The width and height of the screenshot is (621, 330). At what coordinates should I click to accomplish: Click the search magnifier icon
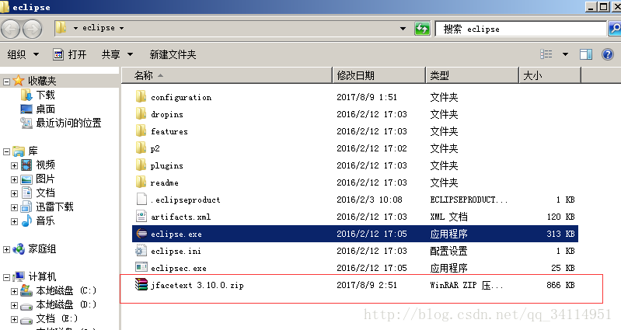point(615,29)
